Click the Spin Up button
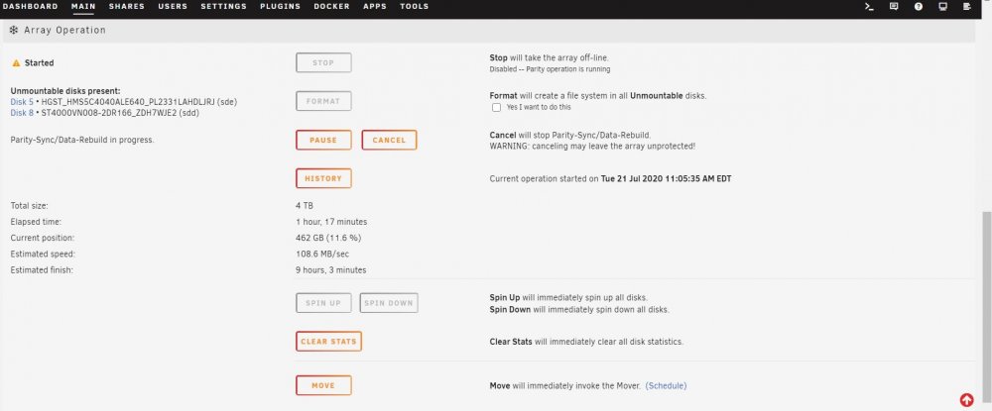992x411 pixels. coord(323,303)
